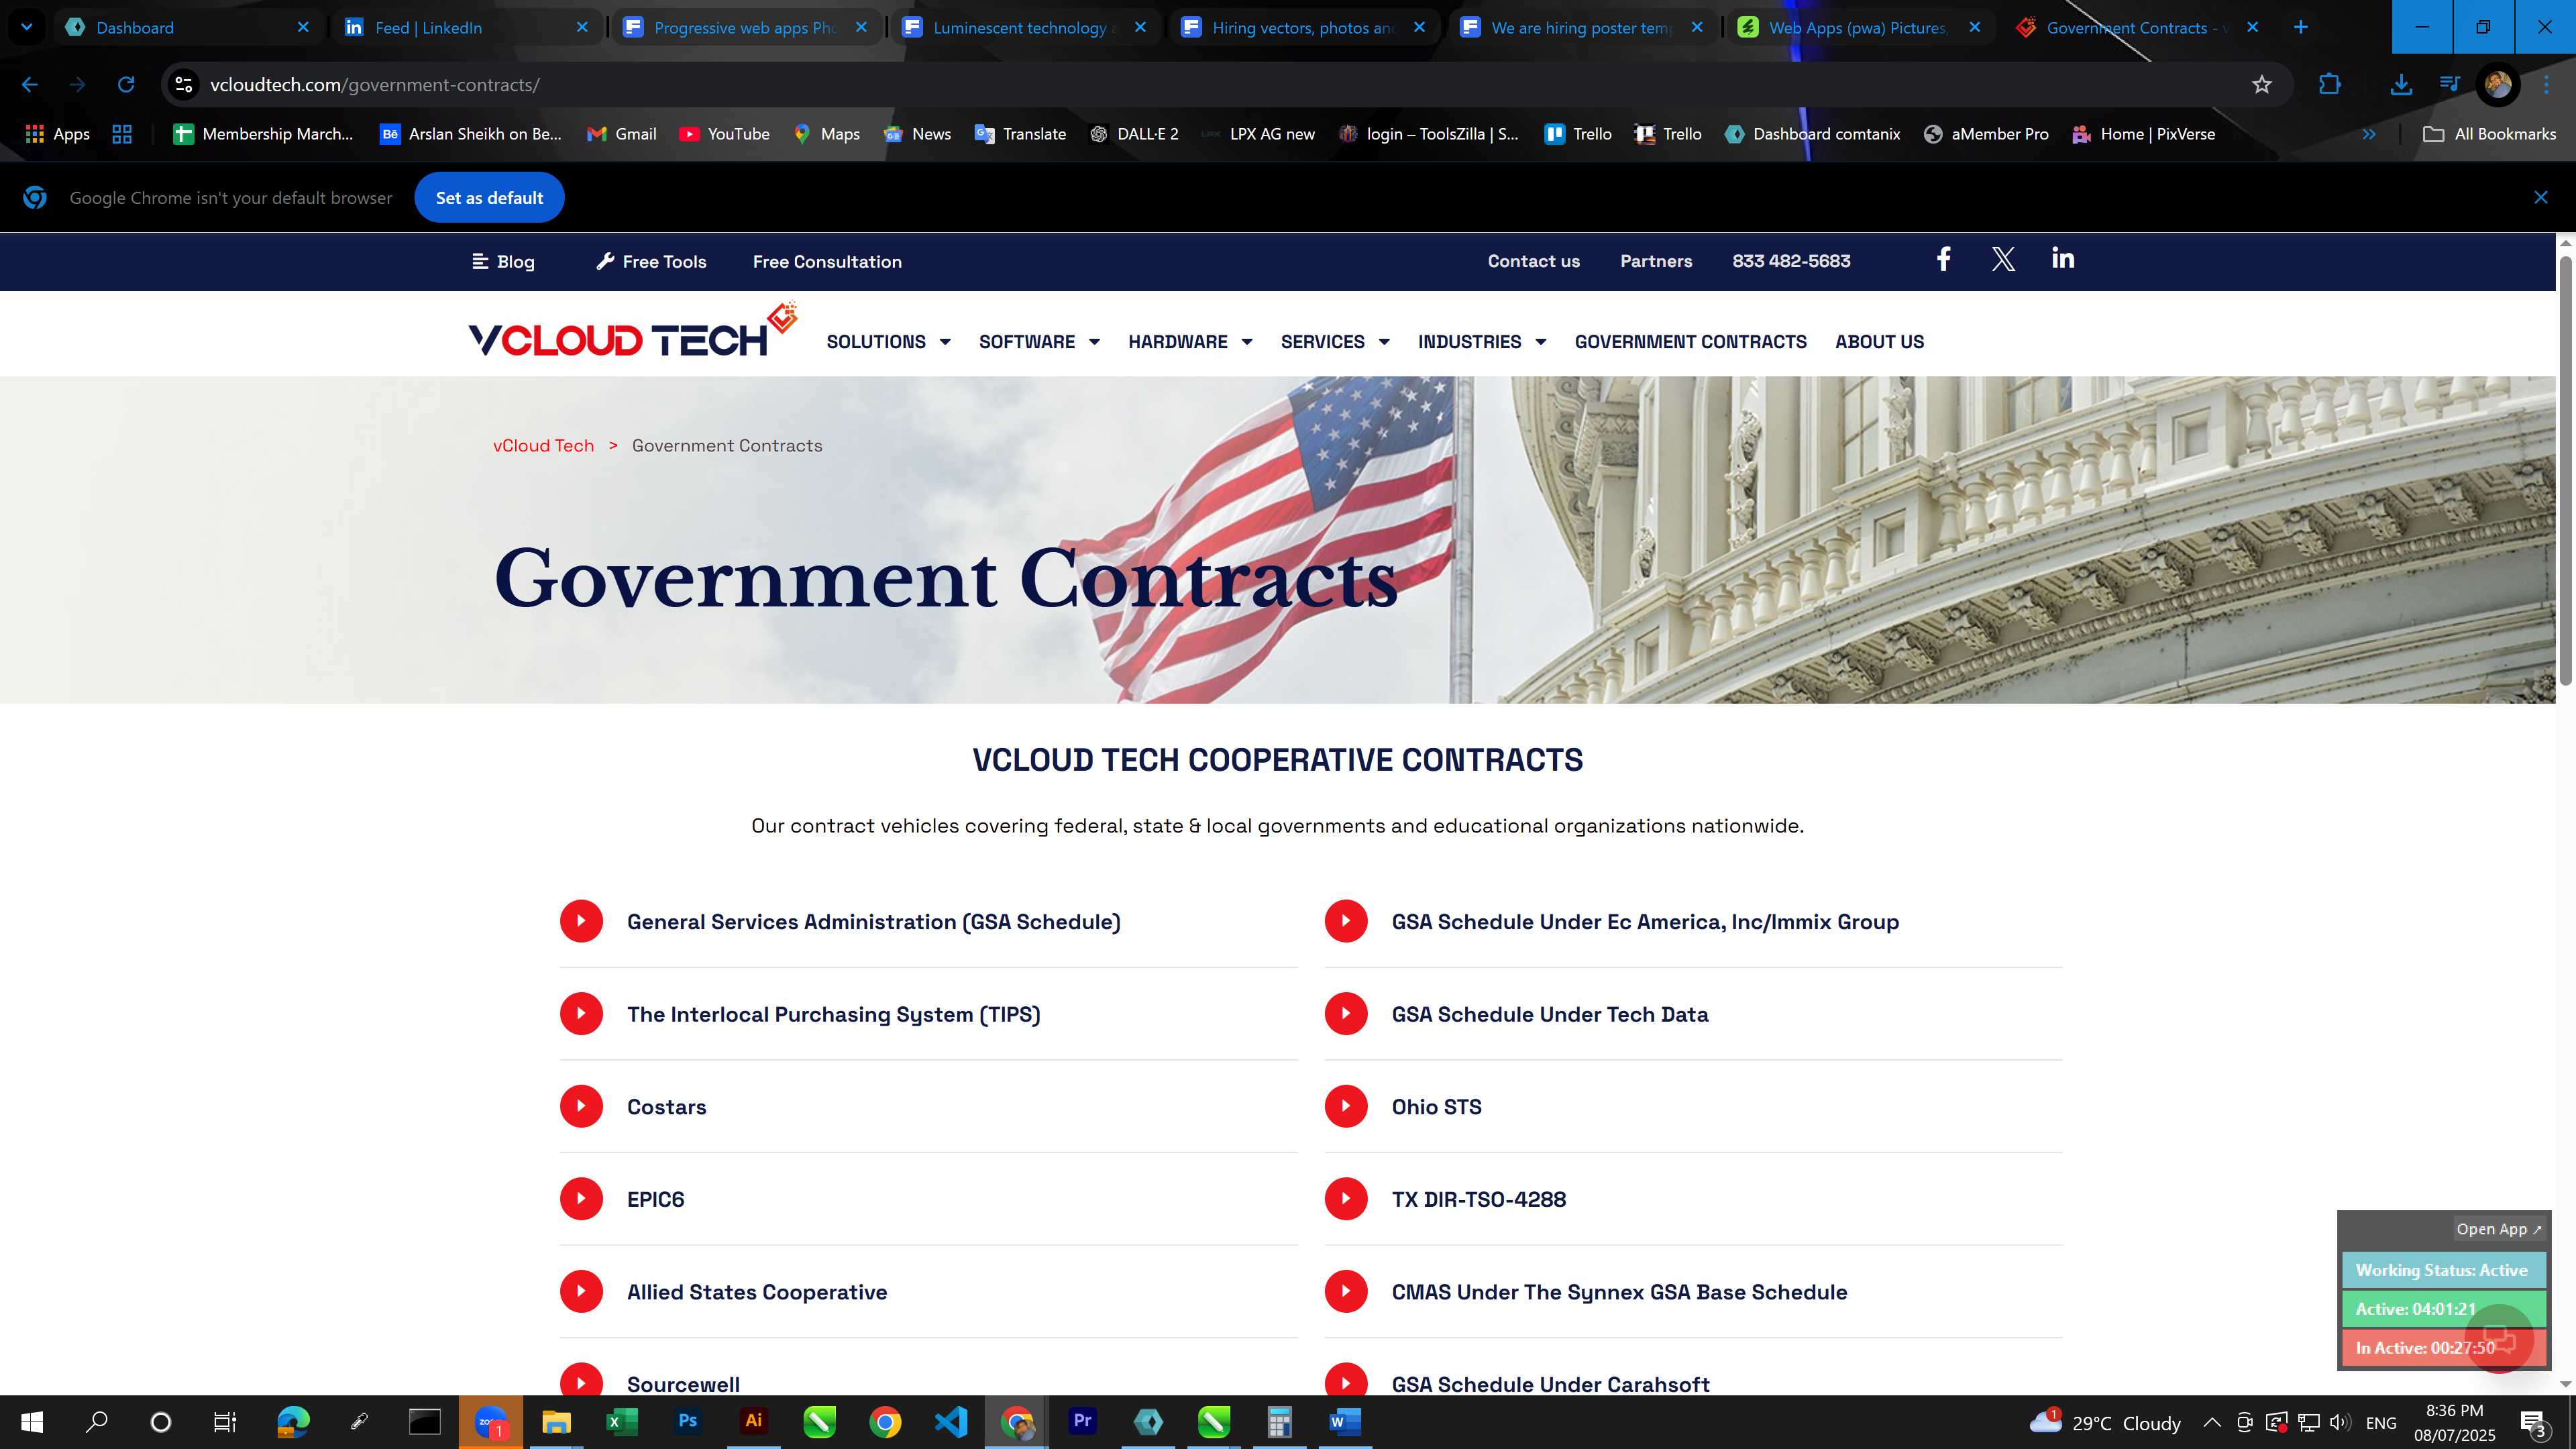The image size is (2576, 1449).
Task: Click red arrow icon beside EPIC6
Action: (x=581, y=1199)
